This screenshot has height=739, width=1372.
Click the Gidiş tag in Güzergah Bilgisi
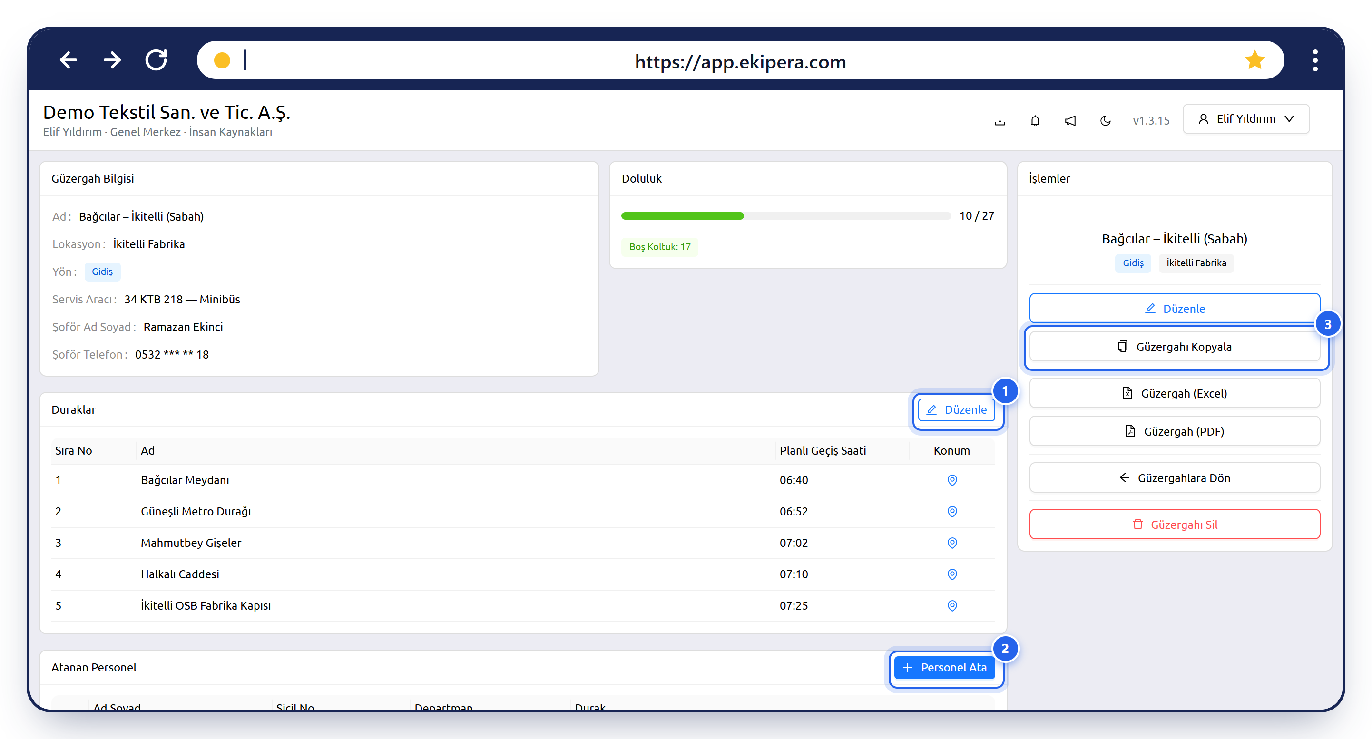click(102, 272)
